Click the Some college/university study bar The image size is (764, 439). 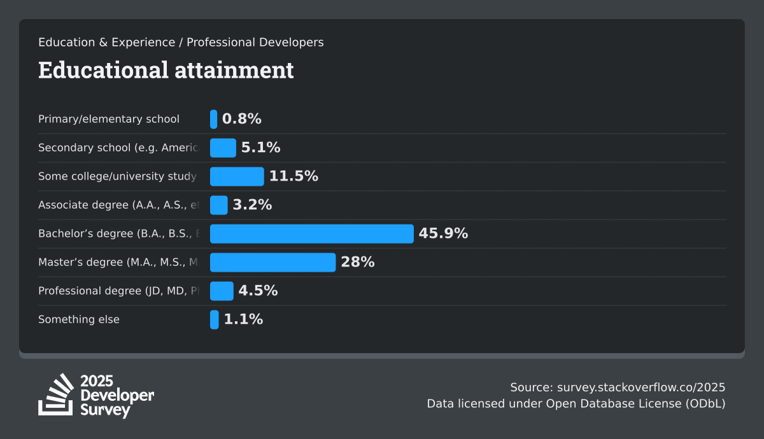pyautogui.click(x=237, y=176)
